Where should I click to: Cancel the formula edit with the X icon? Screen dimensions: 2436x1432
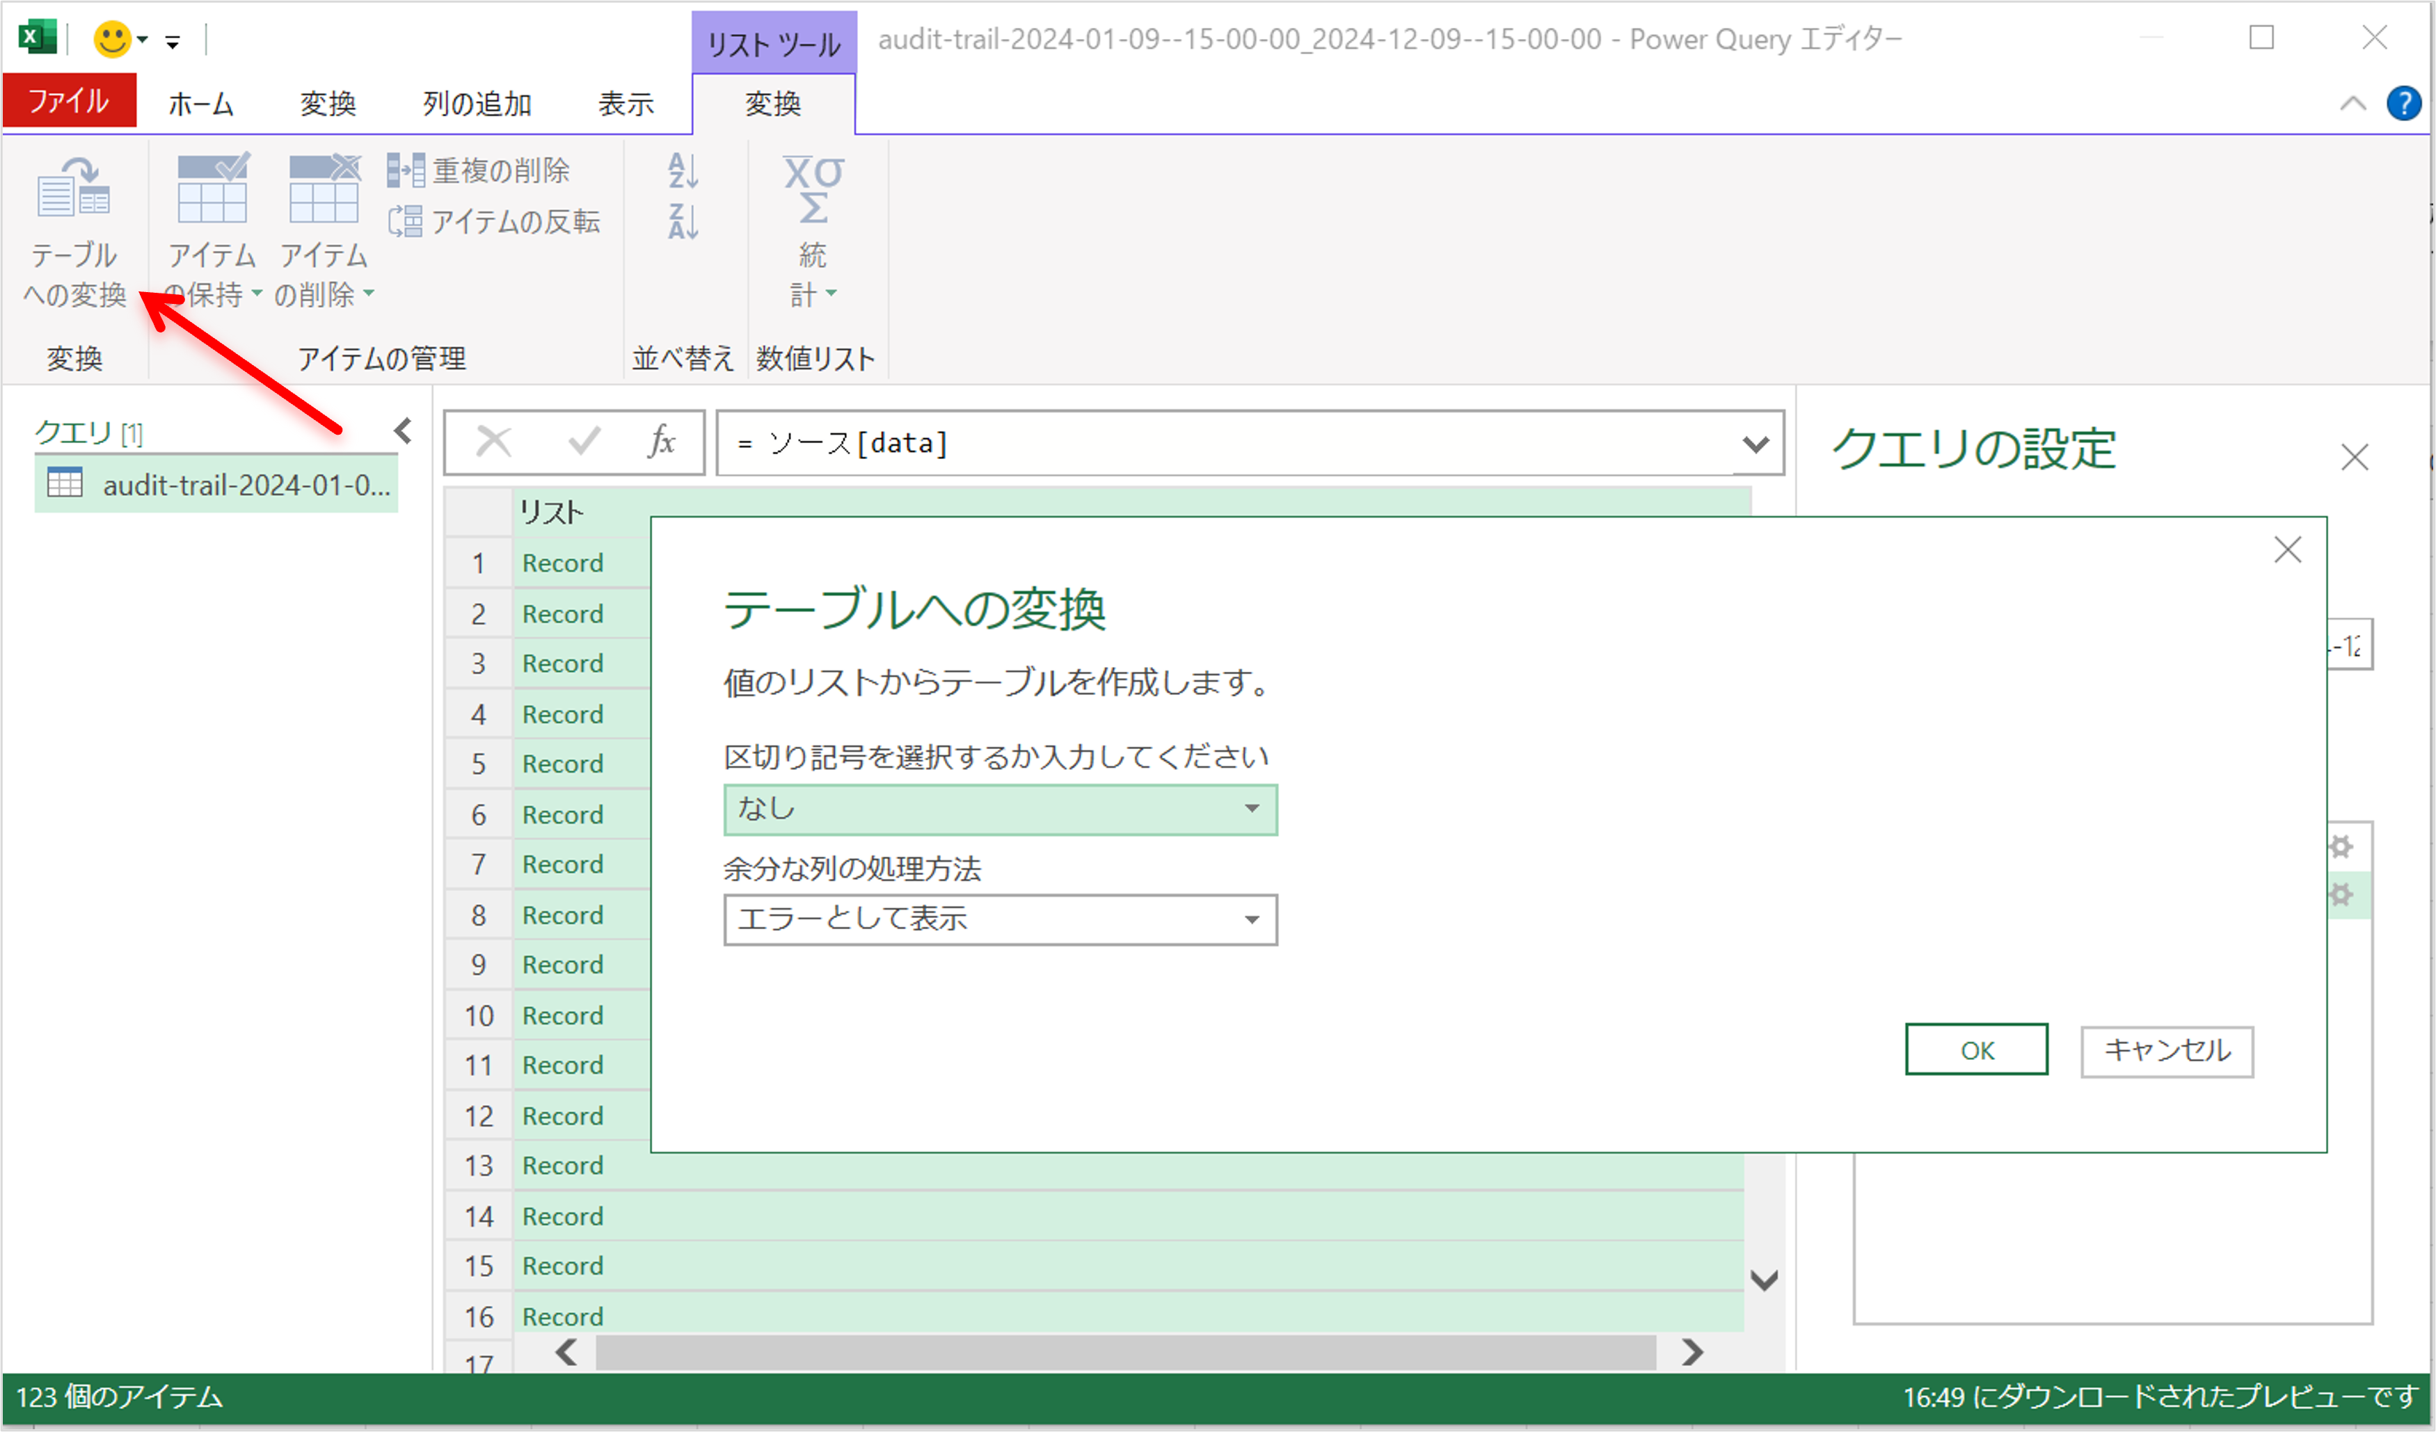click(x=494, y=442)
